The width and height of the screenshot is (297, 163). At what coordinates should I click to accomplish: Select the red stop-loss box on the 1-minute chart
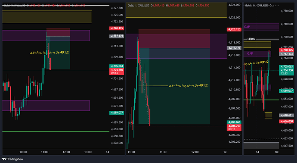(x=174, y=39)
